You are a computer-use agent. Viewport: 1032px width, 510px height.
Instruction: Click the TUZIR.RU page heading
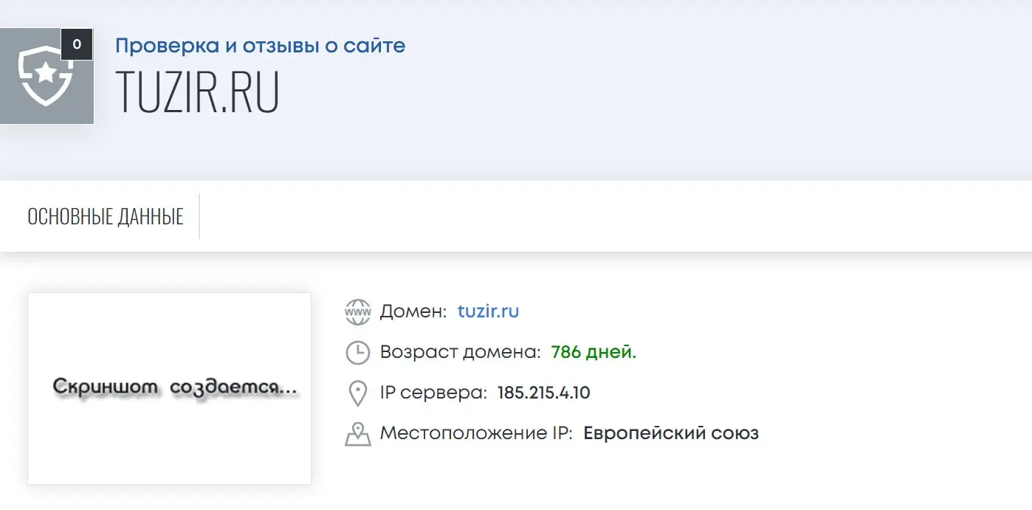(x=197, y=93)
